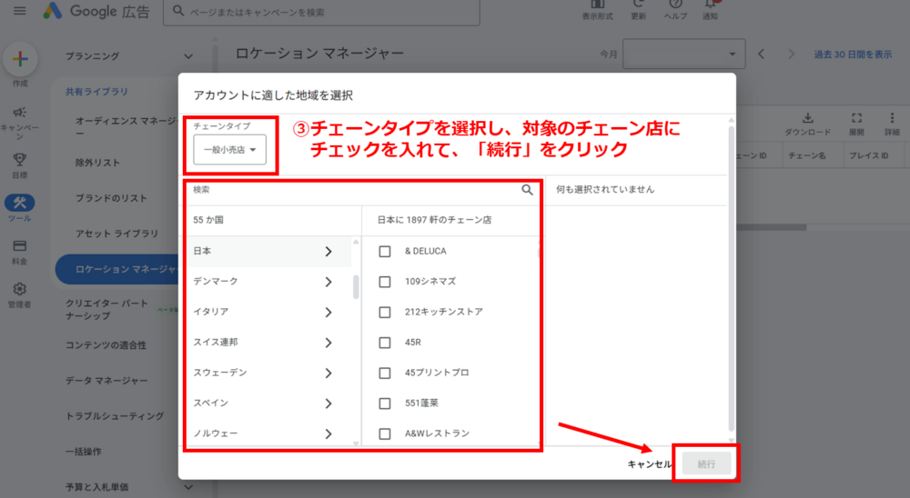Screen dimensions: 910x498
Task: Open the hamburger main menu
Action: click(x=20, y=12)
